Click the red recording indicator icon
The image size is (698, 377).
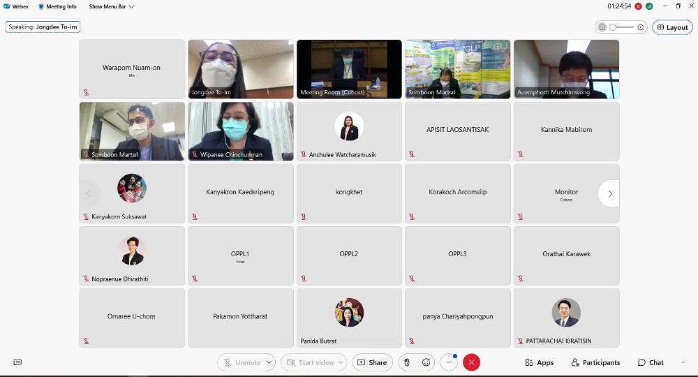[x=638, y=6]
